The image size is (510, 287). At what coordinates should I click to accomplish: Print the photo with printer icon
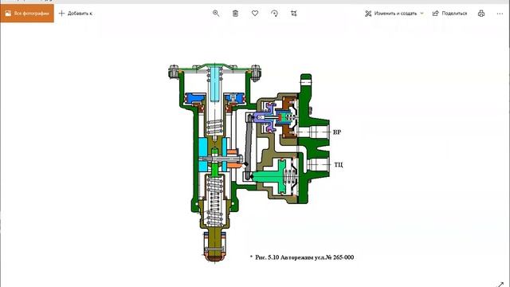[x=481, y=14]
